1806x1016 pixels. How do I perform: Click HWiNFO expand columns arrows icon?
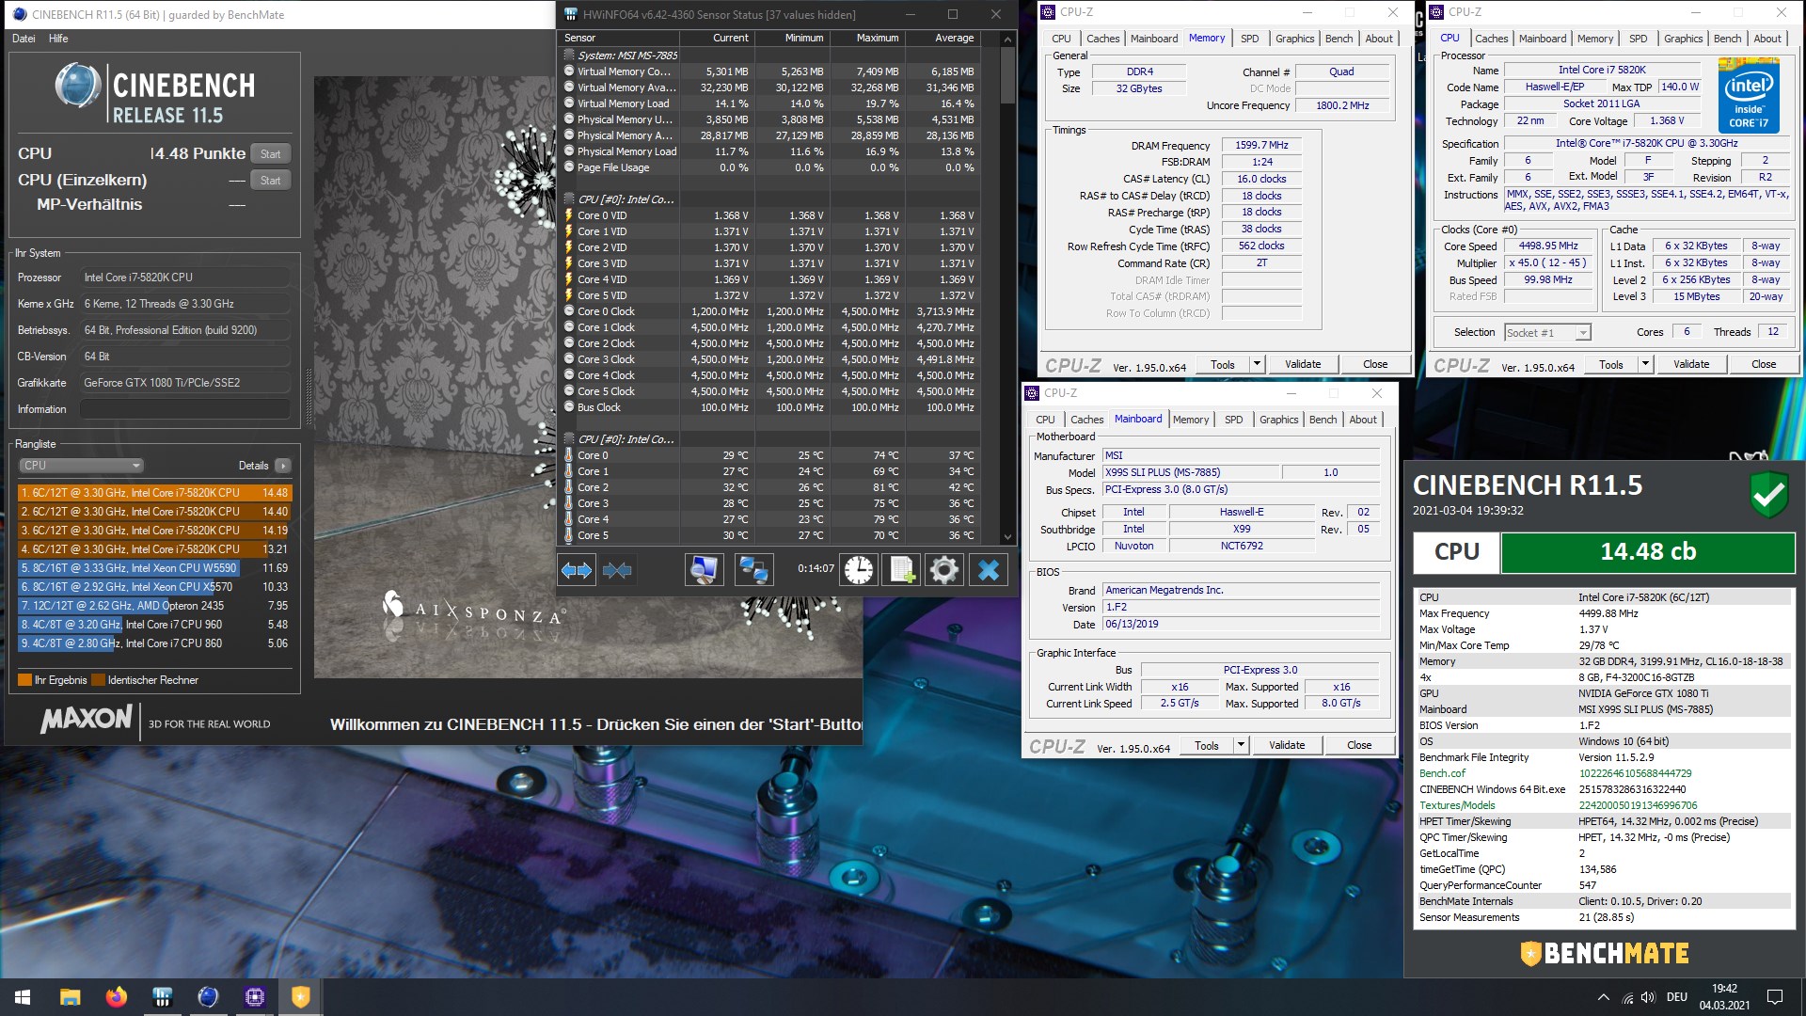click(x=577, y=569)
